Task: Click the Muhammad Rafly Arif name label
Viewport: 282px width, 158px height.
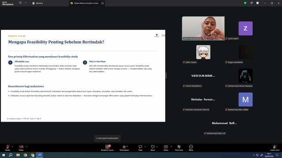Action: click(215, 133)
